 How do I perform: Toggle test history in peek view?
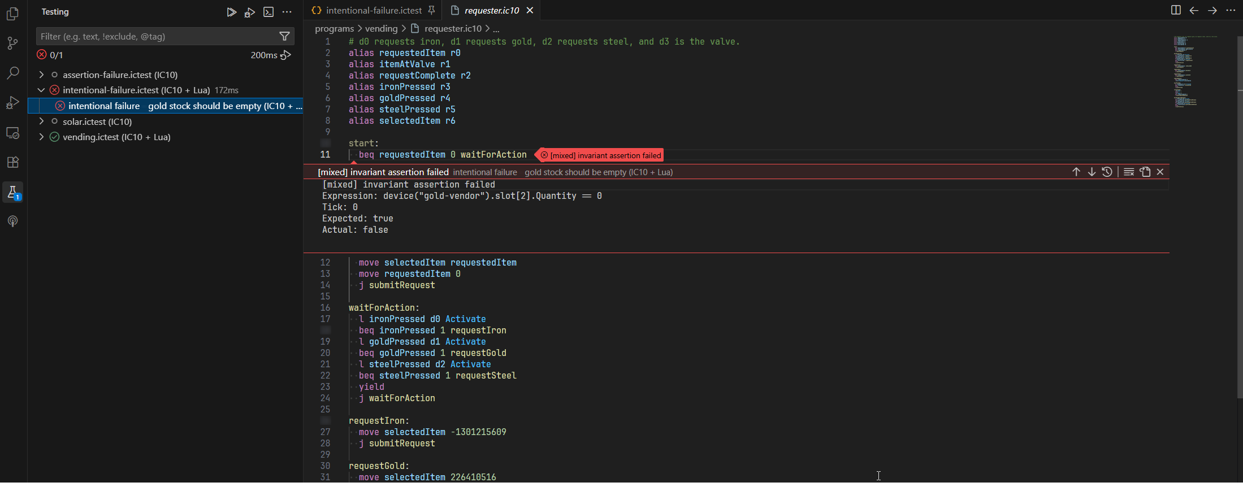[1107, 172]
